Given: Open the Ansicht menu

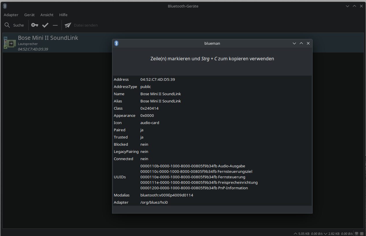Looking at the screenshot, I should (47, 15).
